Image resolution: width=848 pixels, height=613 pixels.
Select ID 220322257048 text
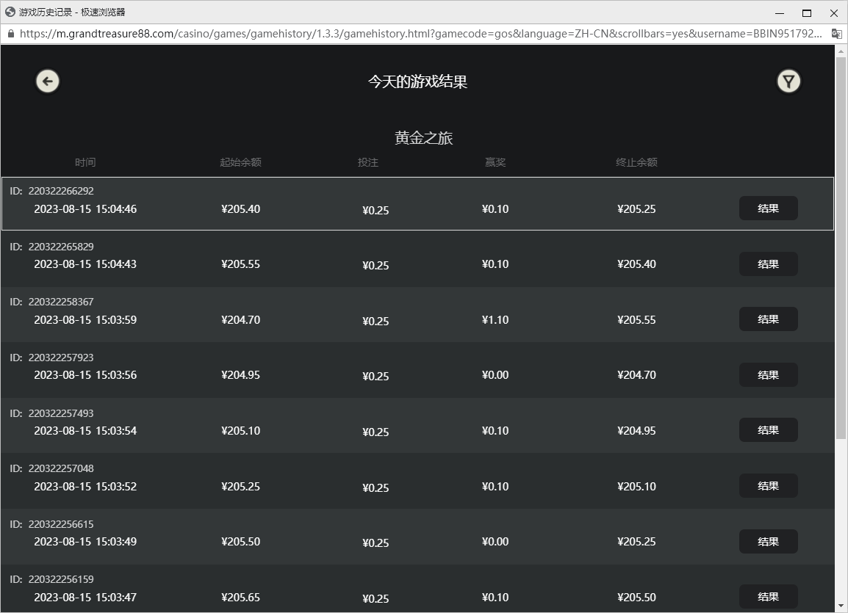[51, 468]
